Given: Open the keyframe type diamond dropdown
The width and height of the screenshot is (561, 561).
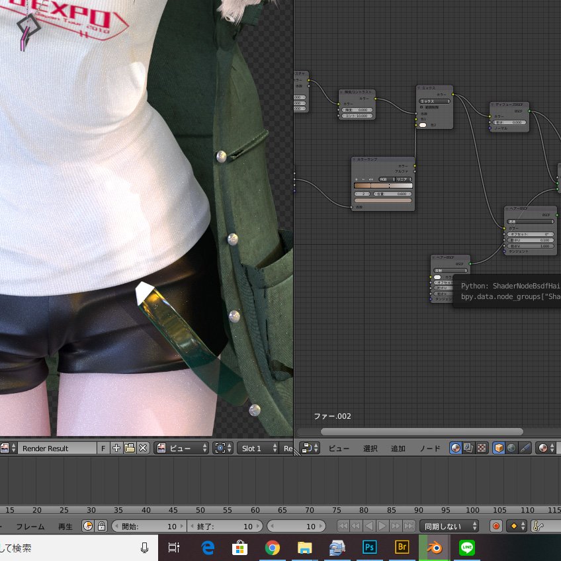Looking at the screenshot, I should (516, 526).
